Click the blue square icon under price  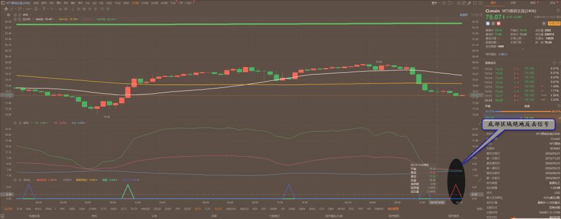(x=487, y=23)
